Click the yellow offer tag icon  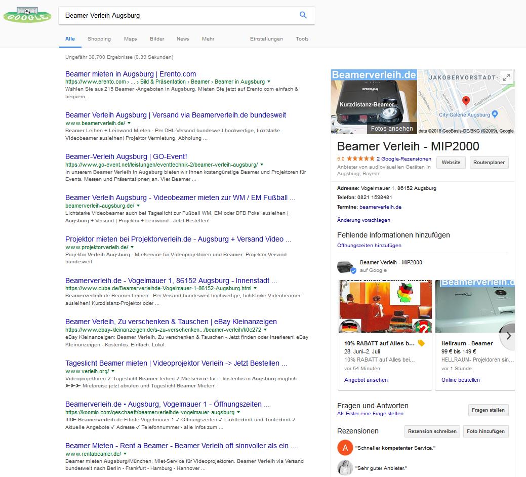point(421,343)
